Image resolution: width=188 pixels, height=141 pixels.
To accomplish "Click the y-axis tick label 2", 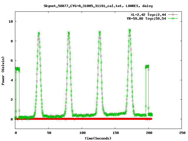I will point(12,100).
